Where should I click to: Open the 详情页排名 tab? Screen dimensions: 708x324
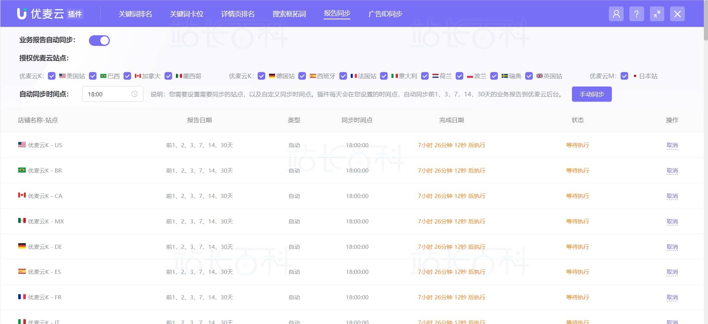238,14
